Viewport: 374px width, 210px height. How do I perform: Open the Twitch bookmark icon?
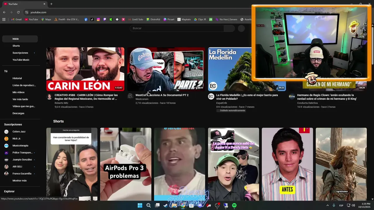coord(105,20)
